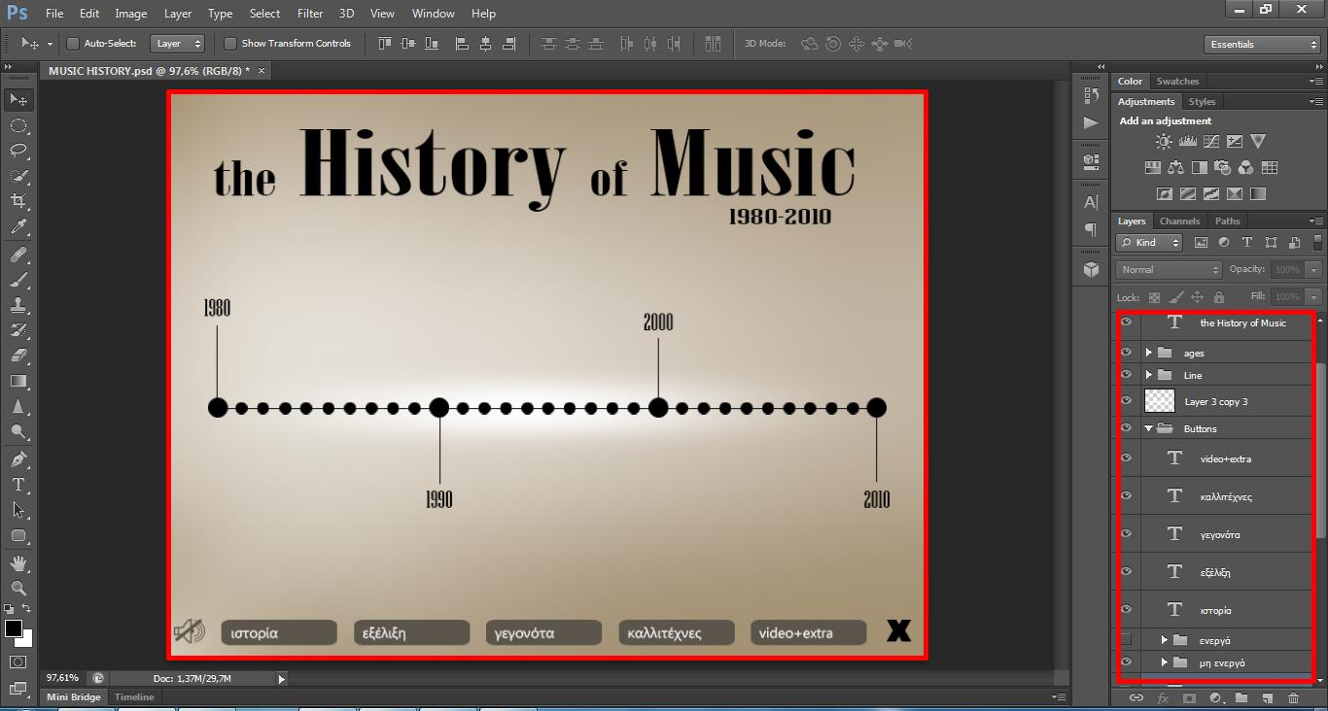Select the Move tool
Image resolution: width=1328 pixels, height=711 pixels.
[18, 100]
